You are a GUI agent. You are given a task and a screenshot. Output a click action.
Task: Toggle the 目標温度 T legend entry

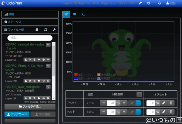(99, 74)
